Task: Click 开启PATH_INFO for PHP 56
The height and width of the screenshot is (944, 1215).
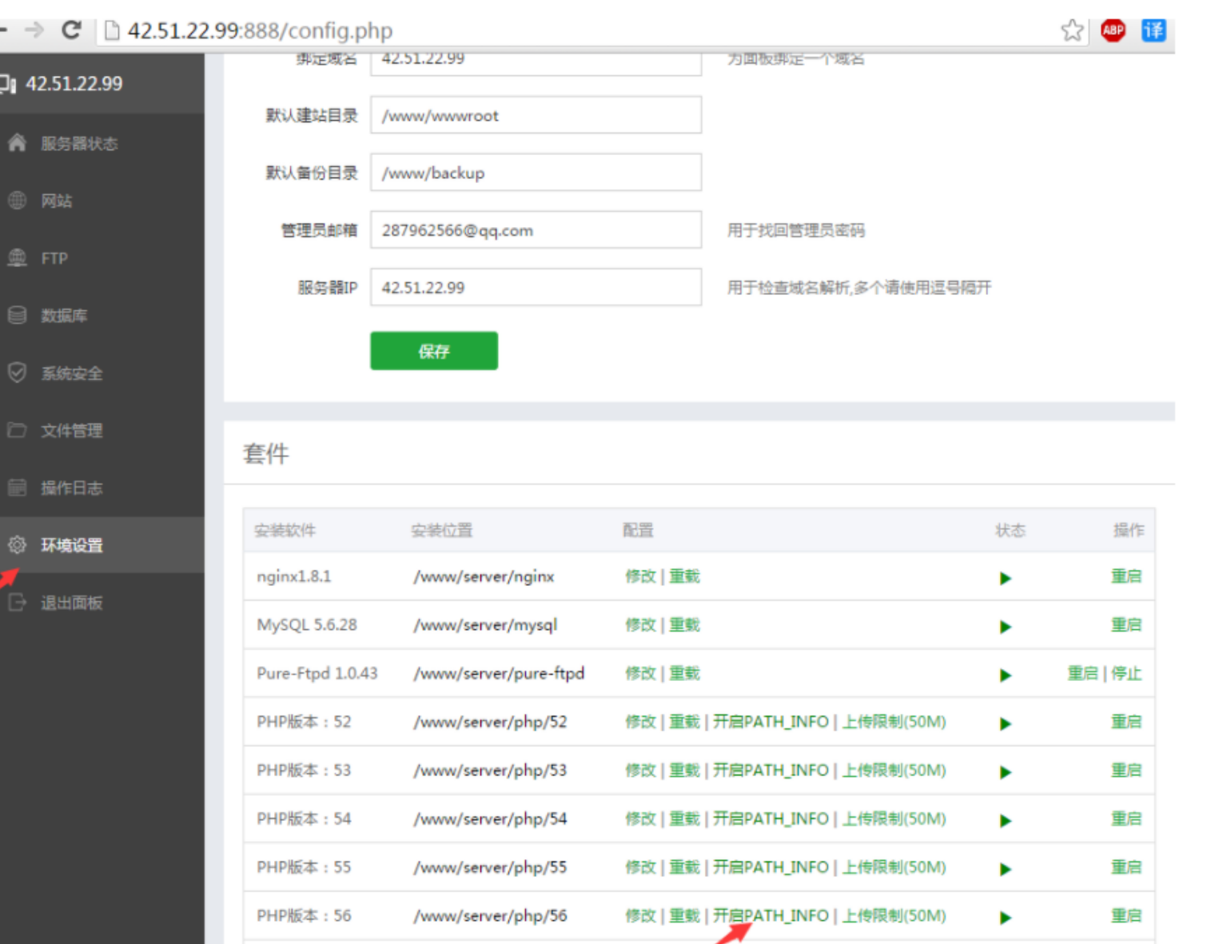Action: (x=771, y=915)
